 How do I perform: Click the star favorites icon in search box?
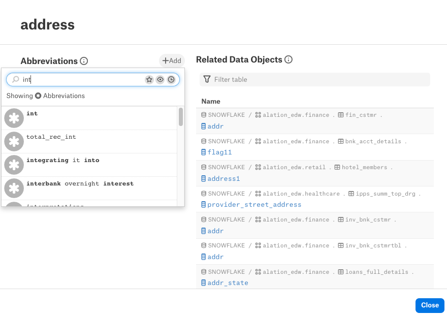[x=149, y=80]
